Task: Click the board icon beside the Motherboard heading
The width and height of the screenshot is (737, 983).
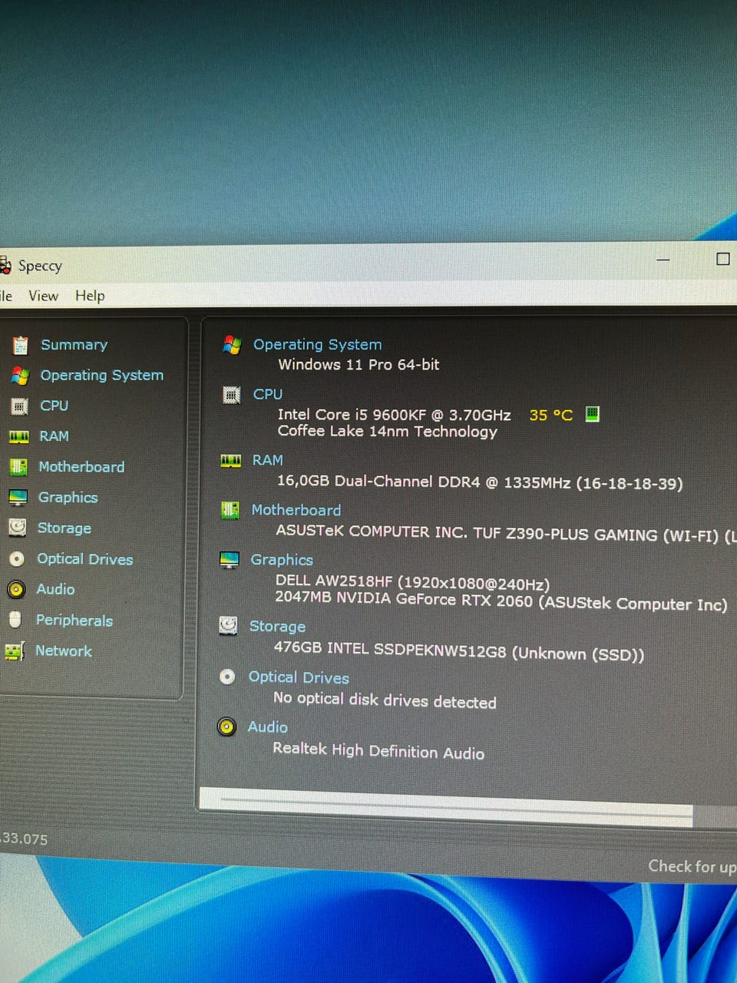Action: pos(230,510)
